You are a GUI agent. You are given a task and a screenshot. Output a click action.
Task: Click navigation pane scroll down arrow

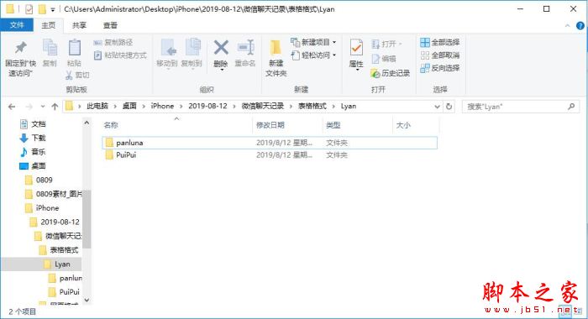tap(87, 300)
